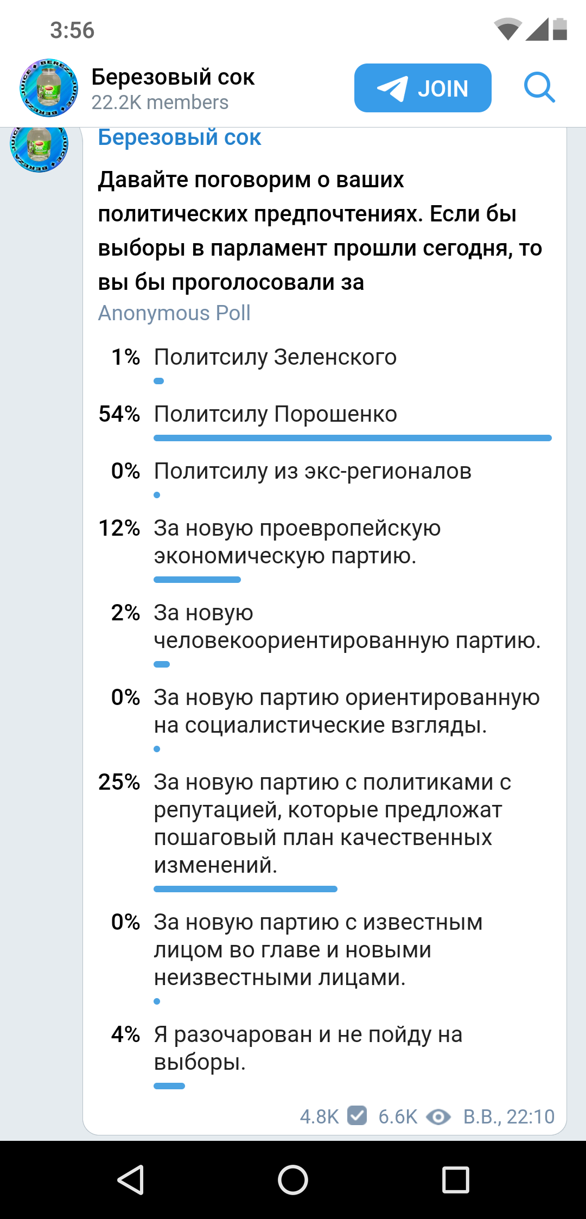586x1219 pixels.
Task: Choose the социалистические взгляды party option
Action: 324,718
